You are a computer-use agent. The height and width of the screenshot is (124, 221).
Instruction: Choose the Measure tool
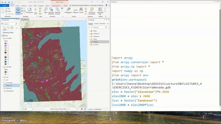(76, 11)
